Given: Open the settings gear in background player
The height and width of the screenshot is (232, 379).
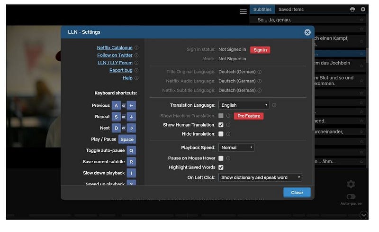Looking at the screenshot, I should click(x=351, y=184).
